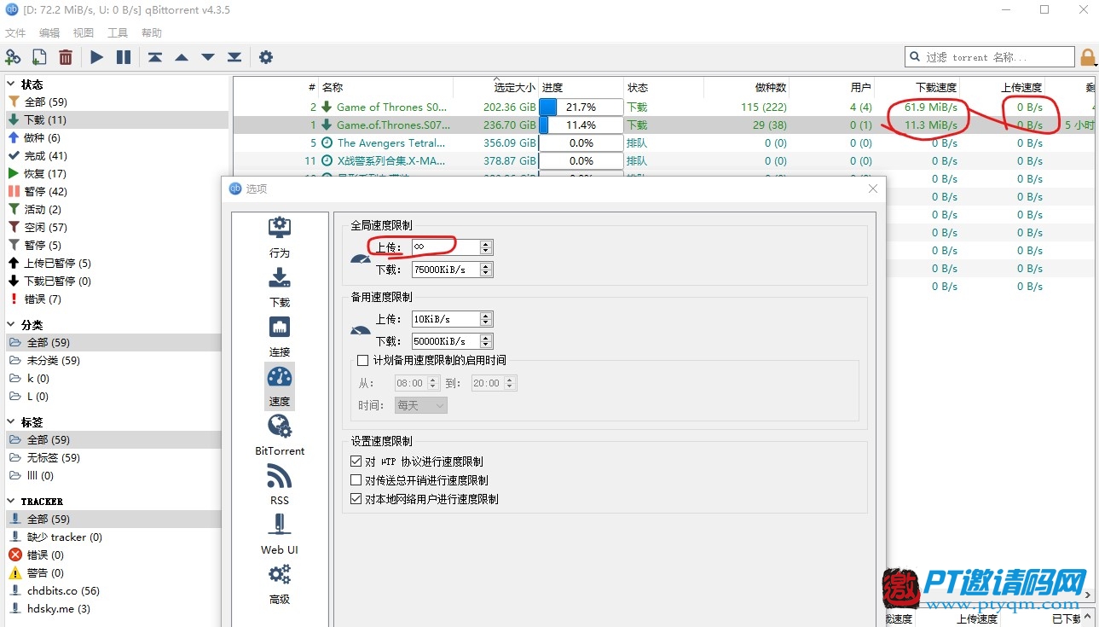Viewport: 1099px width, 627px height.
Task: Select the Game.of.Thrones.S07 torrent row
Action: tap(664, 125)
